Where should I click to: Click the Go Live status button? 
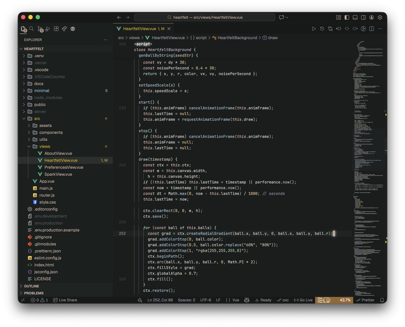(303, 300)
